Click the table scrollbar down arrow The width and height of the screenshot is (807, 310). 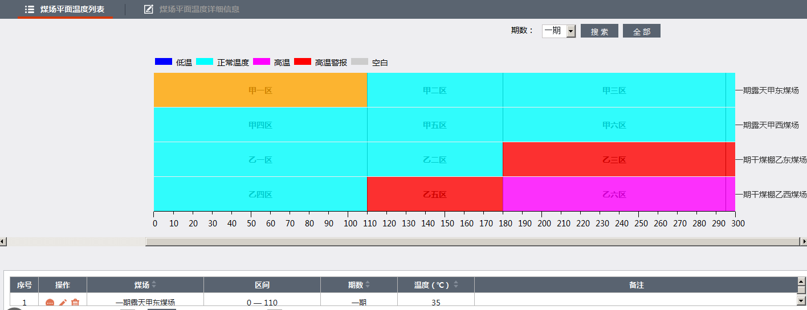point(801,300)
